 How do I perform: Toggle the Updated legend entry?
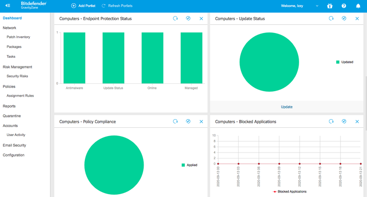tap(345, 62)
